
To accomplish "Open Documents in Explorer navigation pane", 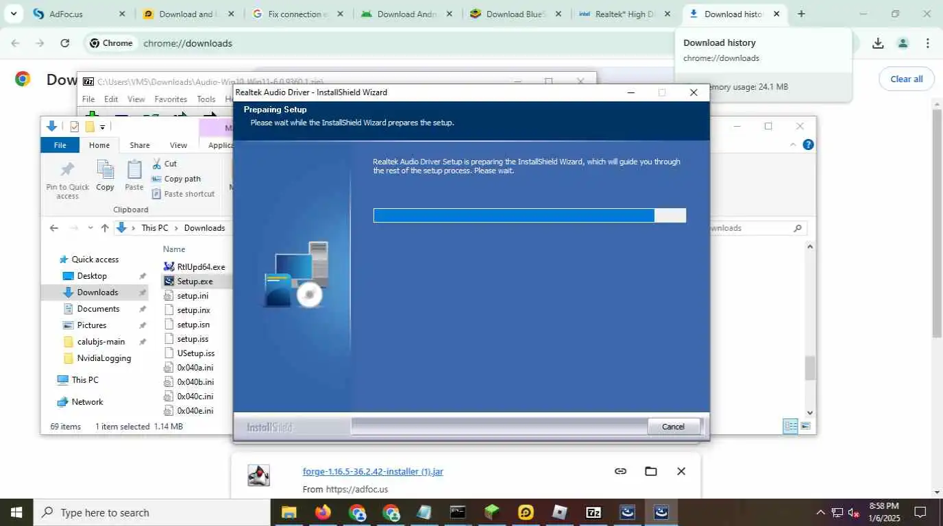I will 98,309.
